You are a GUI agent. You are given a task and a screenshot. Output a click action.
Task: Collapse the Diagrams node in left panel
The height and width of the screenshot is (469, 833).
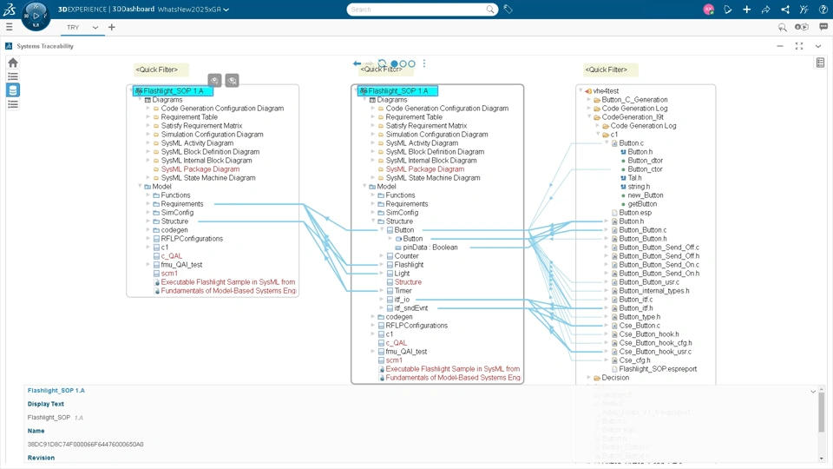pyautogui.click(x=141, y=99)
